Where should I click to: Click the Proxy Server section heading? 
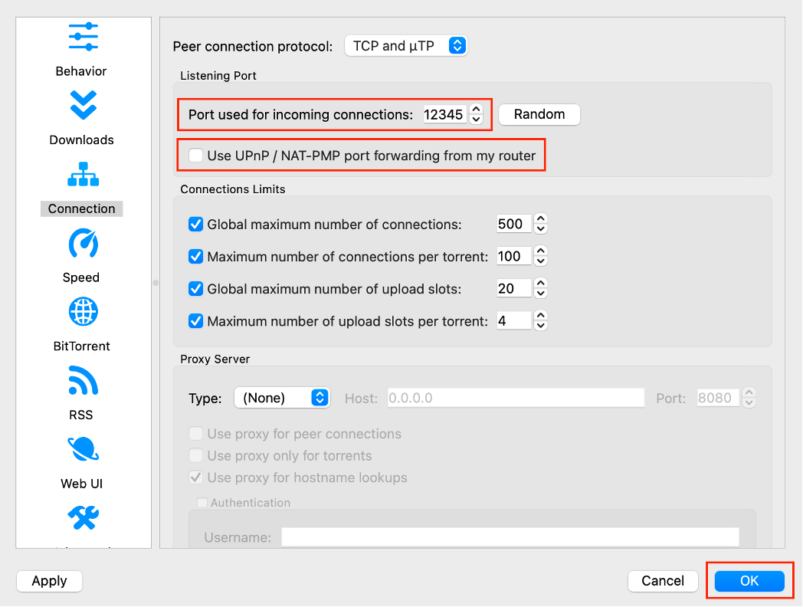(215, 359)
